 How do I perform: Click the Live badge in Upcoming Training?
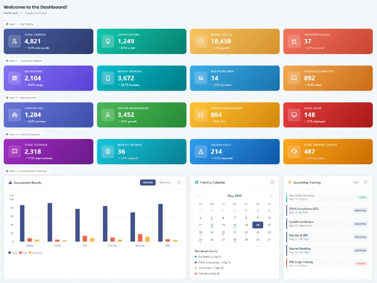coord(356,182)
